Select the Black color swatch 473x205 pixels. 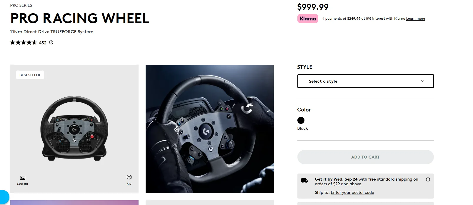tap(301, 120)
